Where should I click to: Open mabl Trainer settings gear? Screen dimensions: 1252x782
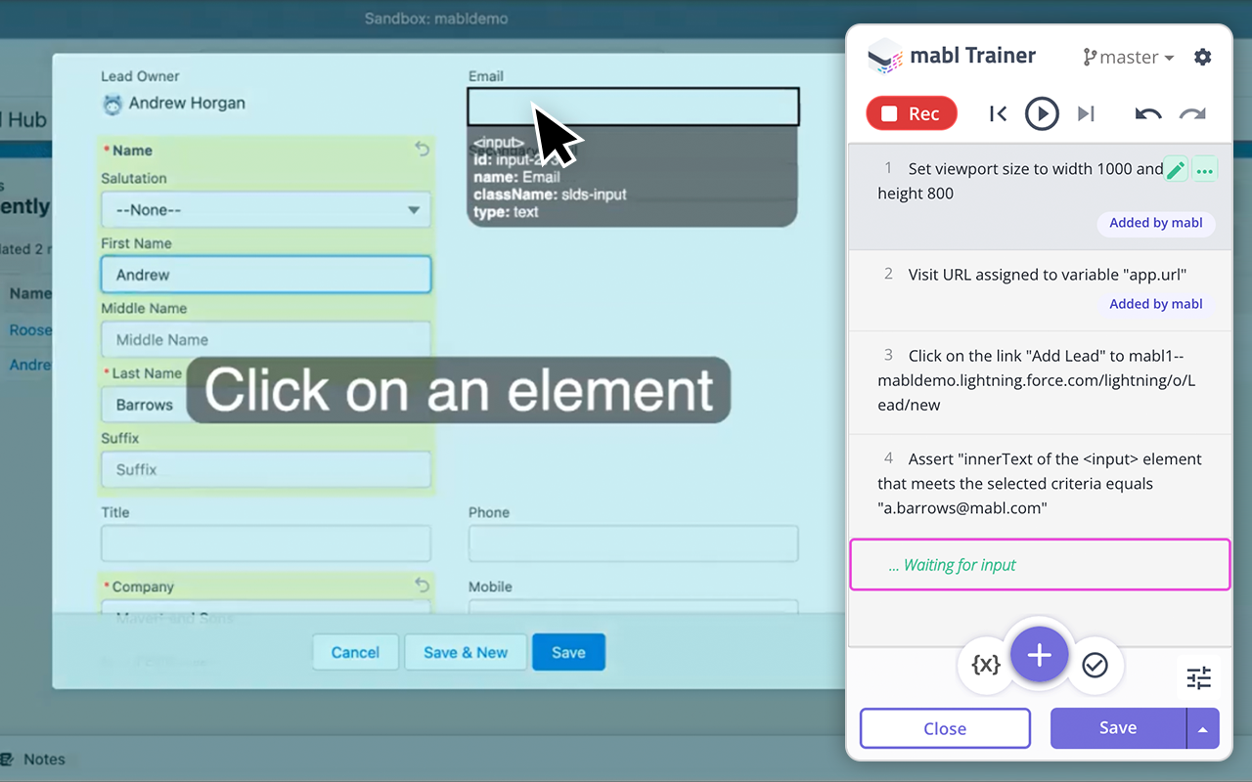coord(1203,57)
